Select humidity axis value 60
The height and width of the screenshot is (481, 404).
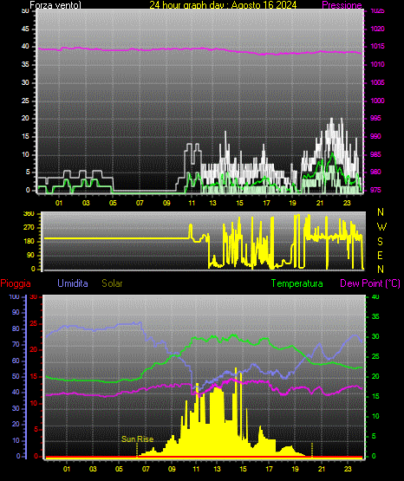pos(16,361)
